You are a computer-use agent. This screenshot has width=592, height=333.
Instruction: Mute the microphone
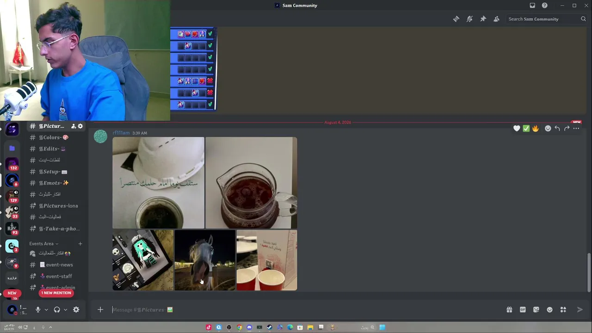point(38,310)
